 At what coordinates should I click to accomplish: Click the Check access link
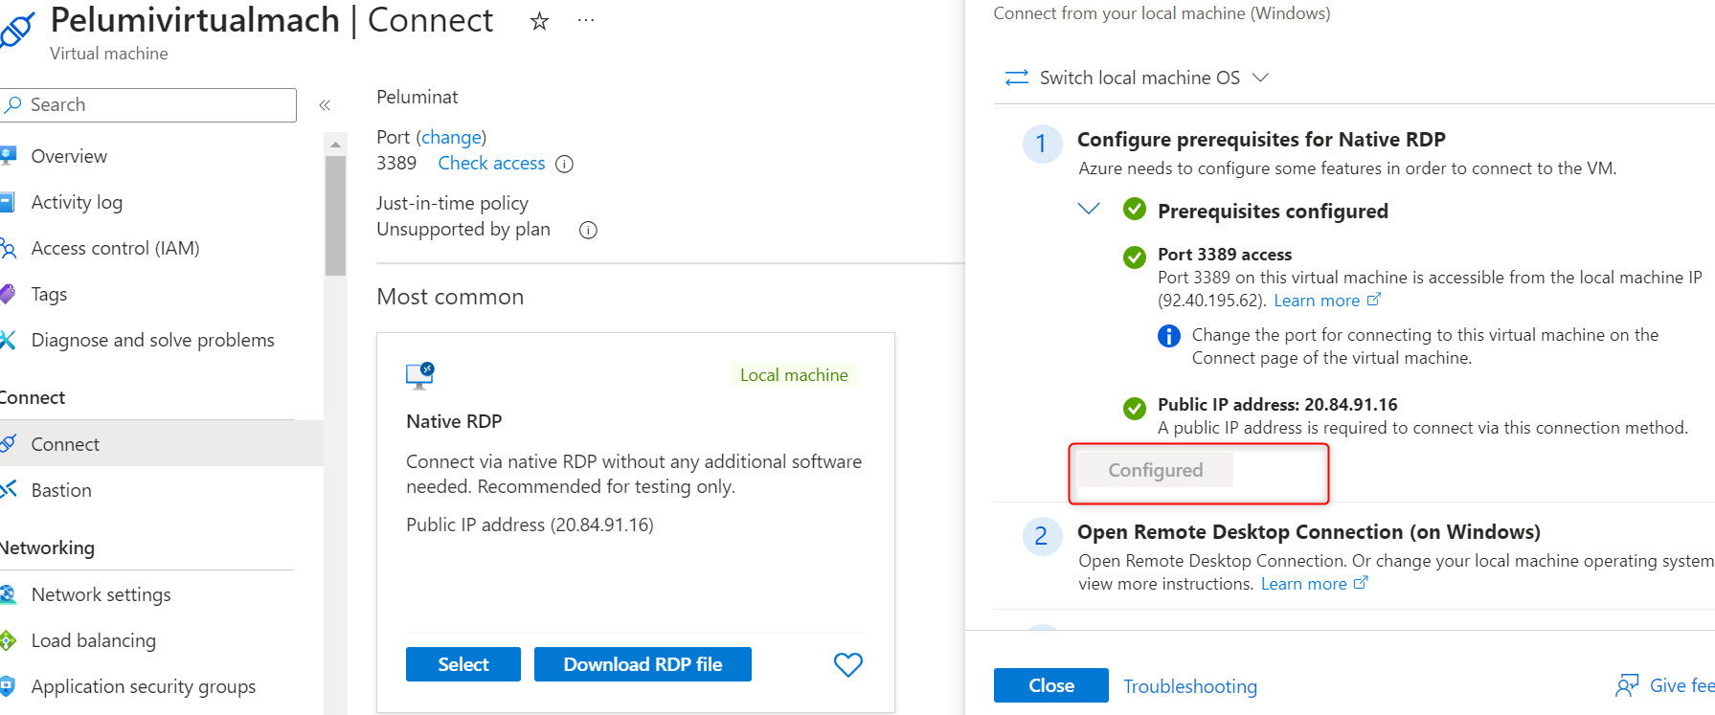(x=491, y=164)
